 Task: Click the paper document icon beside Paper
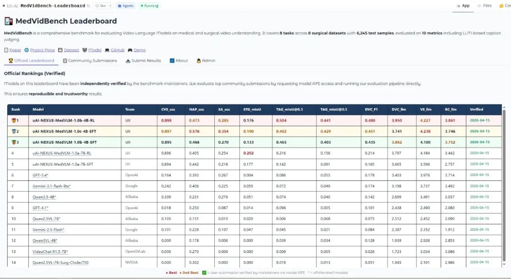point(6,50)
